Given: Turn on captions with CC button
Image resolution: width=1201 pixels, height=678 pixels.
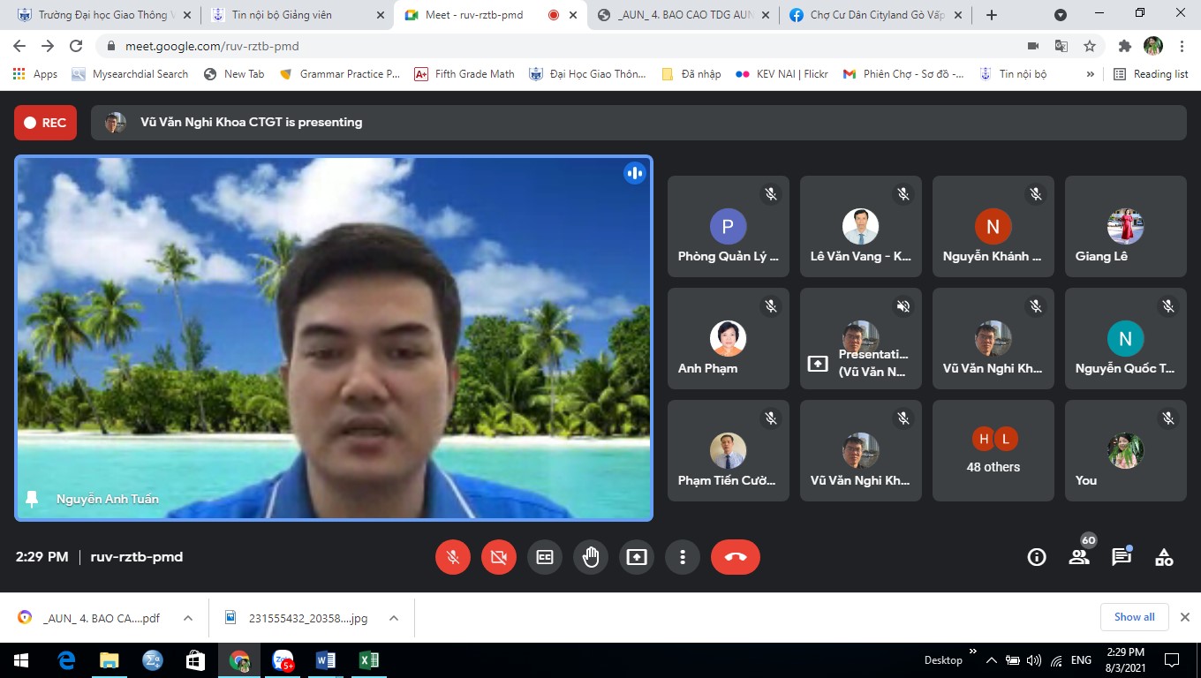Looking at the screenshot, I should 545,557.
